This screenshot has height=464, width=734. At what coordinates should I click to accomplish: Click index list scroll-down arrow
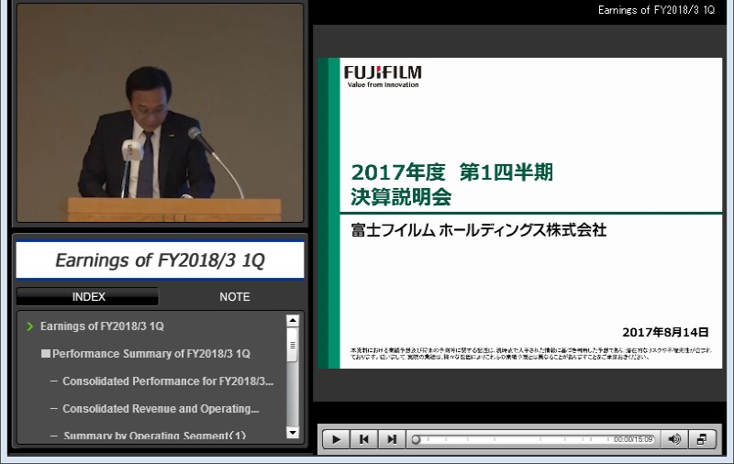tap(293, 433)
